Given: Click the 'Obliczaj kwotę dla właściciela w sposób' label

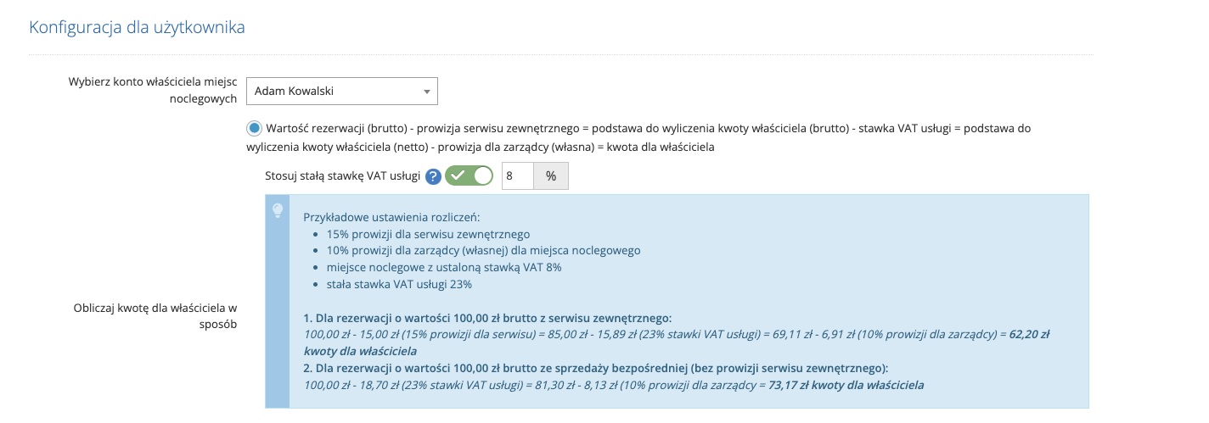Looking at the screenshot, I should 155,315.
